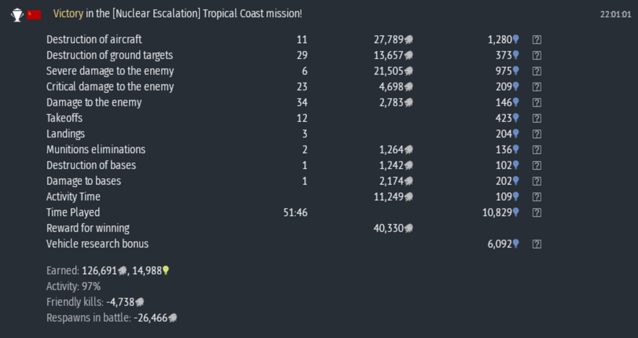Show help for Landings reward

click(537, 134)
